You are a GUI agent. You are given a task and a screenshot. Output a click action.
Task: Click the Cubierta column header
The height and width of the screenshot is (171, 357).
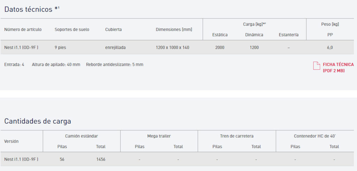(113, 30)
